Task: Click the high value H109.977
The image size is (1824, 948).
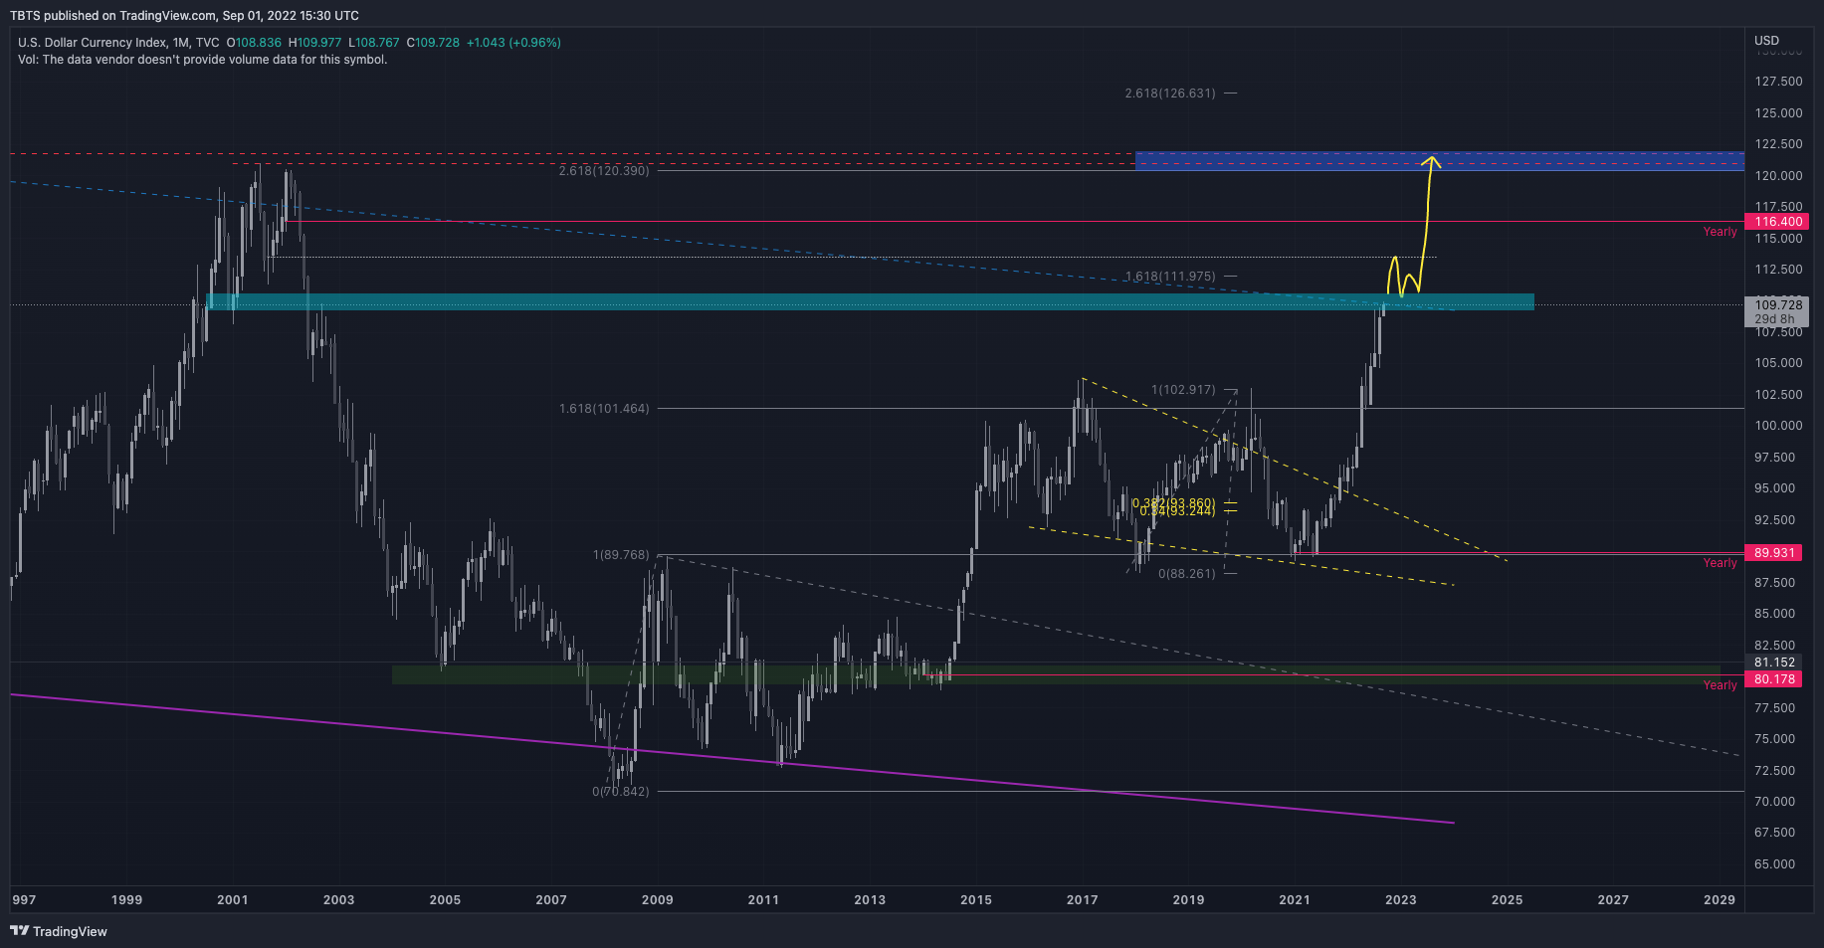Action: point(314,43)
